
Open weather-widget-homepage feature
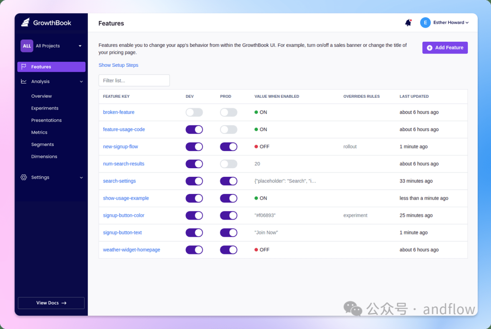(131, 250)
